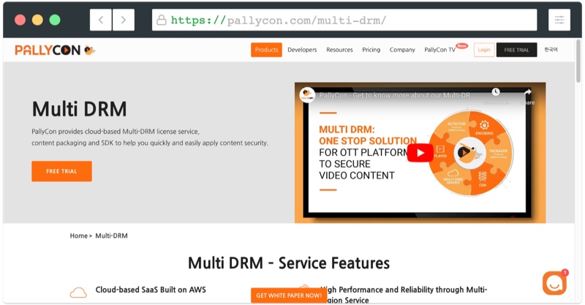This screenshot has height=305, width=585.
Task: Open the Products menu
Action: [x=266, y=50]
